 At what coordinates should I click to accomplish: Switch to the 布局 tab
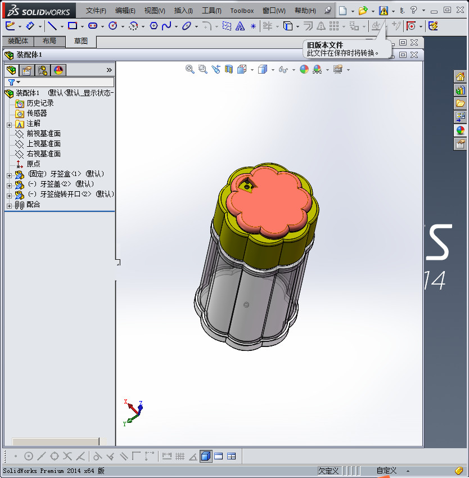pyautogui.click(x=49, y=41)
